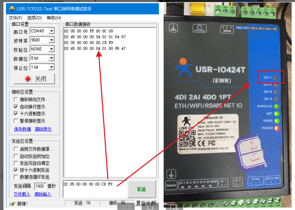Image resolution: width=295 pixels, height=210 pixels.
Task: Enable 接收转向文件 checkbox
Action: pyautogui.click(x=16, y=99)
